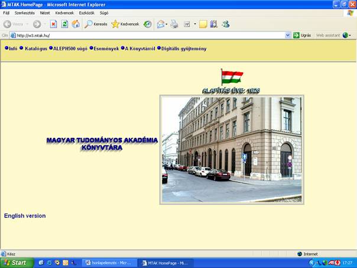
Task: Launch the Messenger icon in the toolbar
Action: point(226,24)
